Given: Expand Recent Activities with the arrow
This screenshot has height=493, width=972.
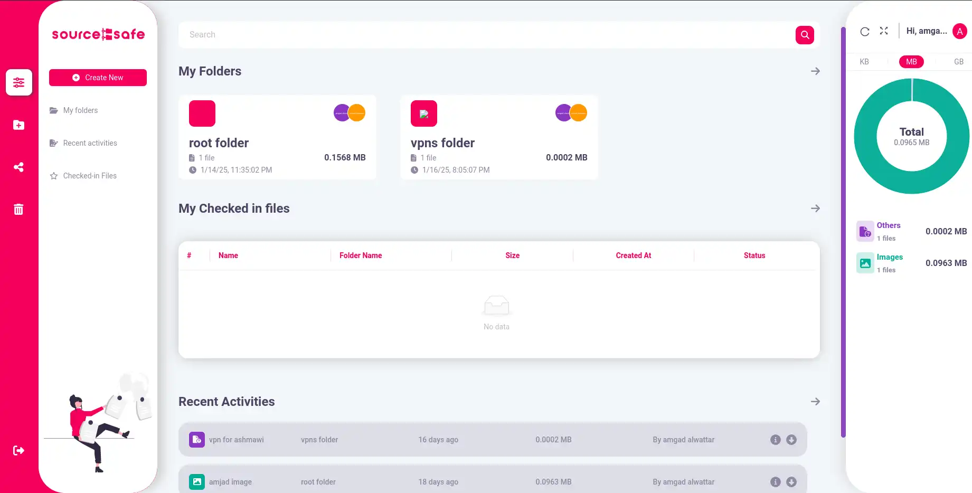Looking at the screenshot, I should 815,402.
